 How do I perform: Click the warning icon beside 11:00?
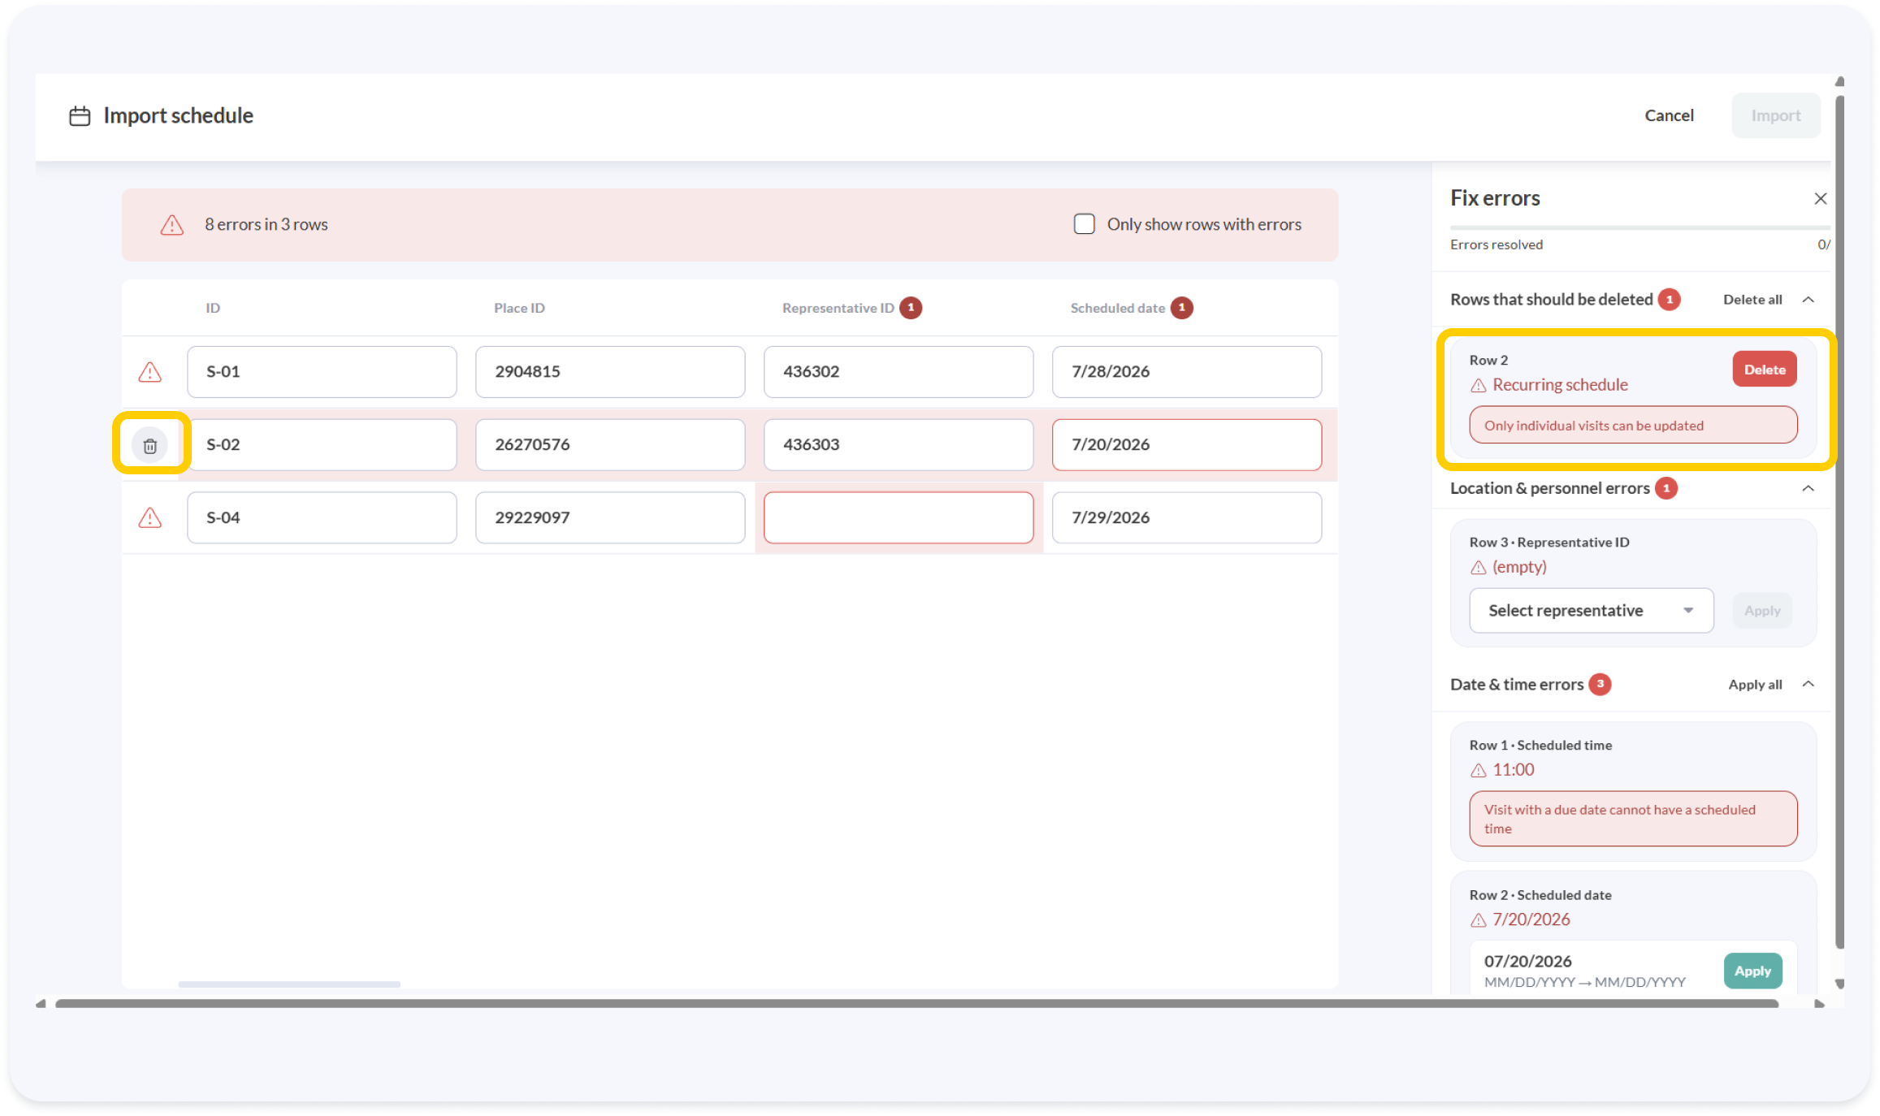coord(1479,771)
